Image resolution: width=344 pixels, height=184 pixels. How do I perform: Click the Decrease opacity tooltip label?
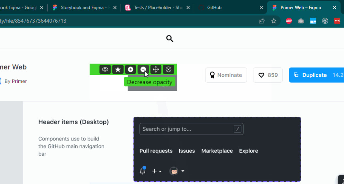pos(150,82)
